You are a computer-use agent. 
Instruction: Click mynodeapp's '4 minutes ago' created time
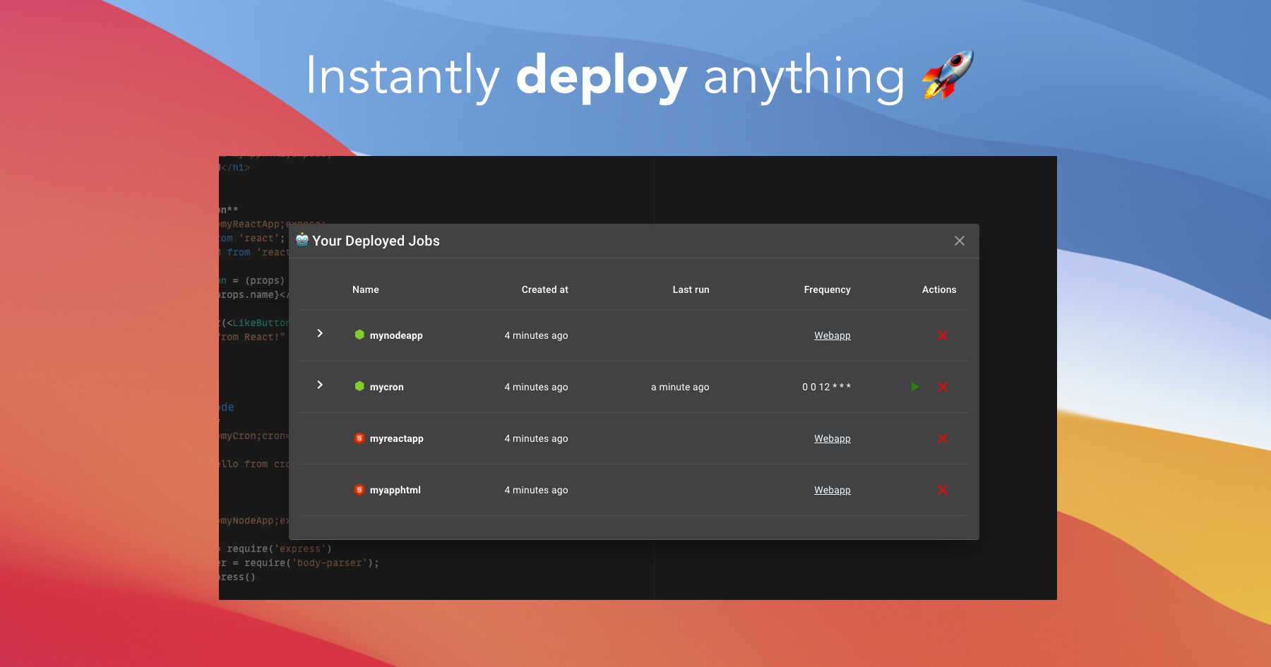pyautogui.click(x=536, y=335)
